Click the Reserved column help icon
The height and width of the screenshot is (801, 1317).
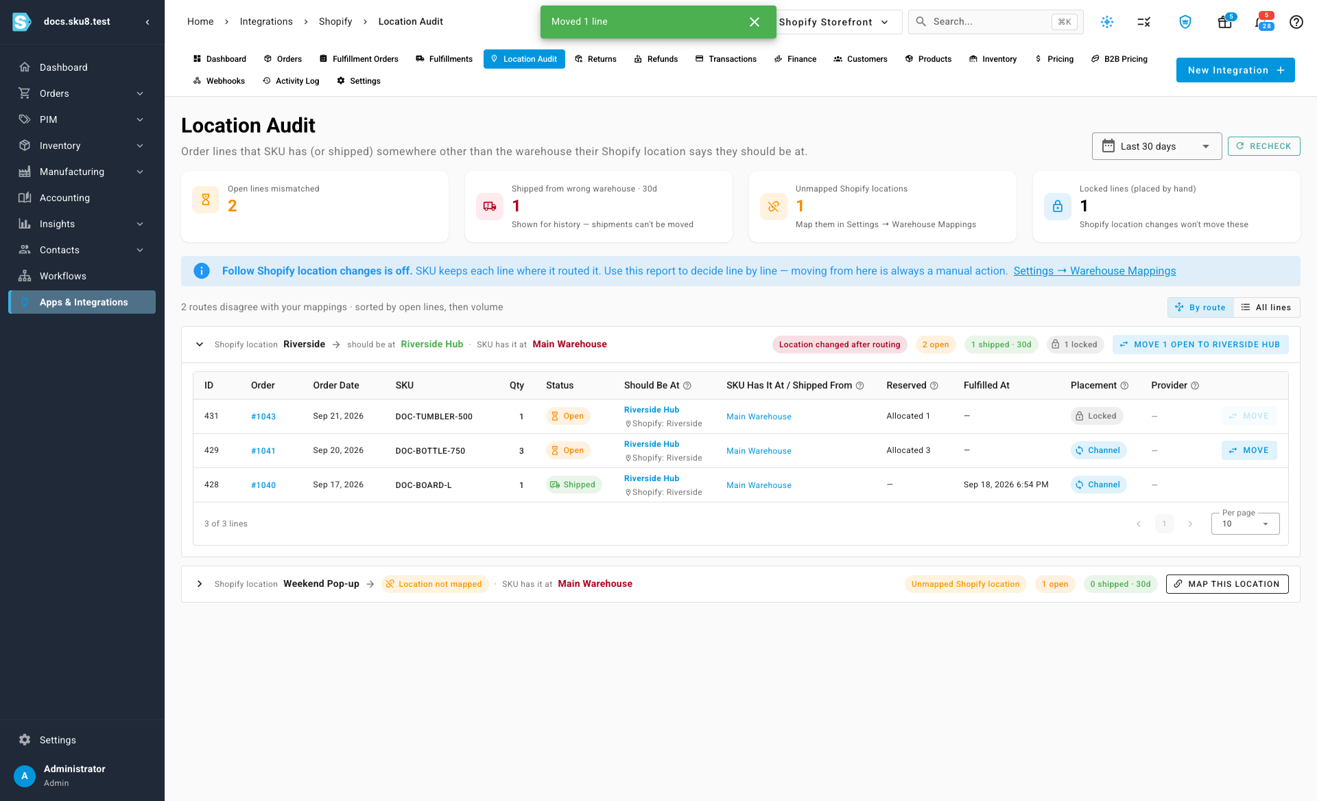(934, 386)
